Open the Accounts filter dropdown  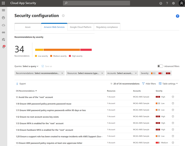point(122,73)
